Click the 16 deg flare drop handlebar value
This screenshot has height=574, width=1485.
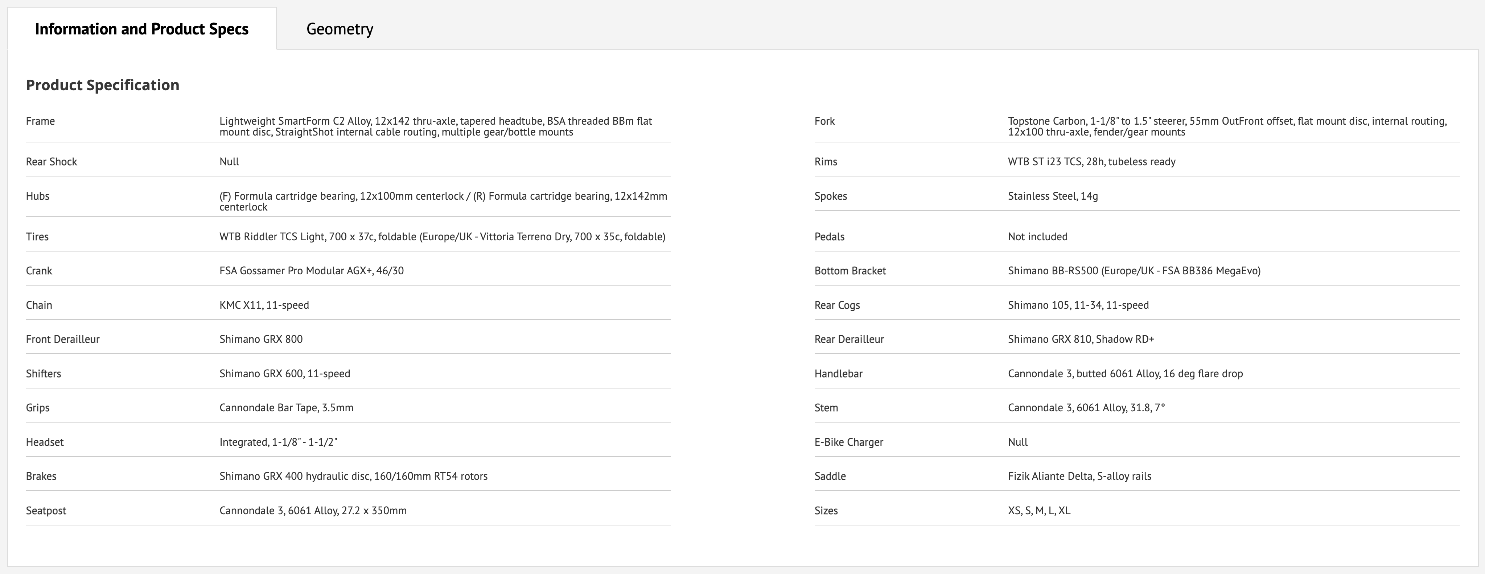tap(1125, 374)
